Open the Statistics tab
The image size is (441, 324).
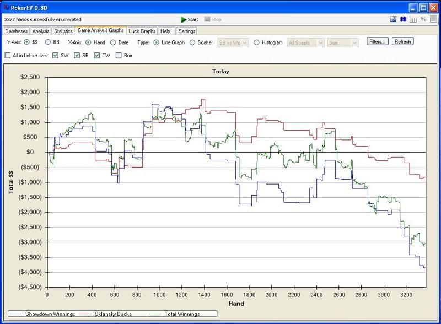click(x=63, y=31)
